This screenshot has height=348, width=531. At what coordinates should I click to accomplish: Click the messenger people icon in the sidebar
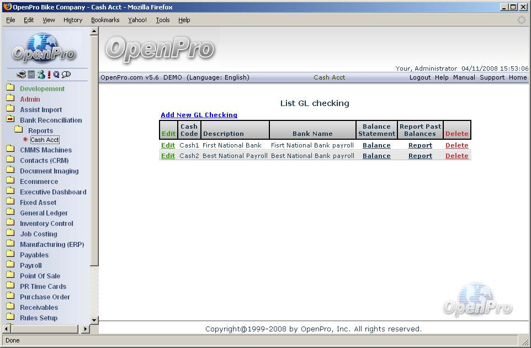[x=40, y=75]
